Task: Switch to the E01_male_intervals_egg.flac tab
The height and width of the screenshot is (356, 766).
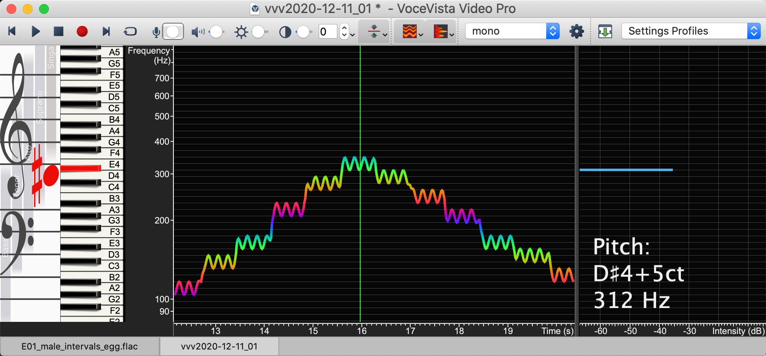Action: pos(80,346)
